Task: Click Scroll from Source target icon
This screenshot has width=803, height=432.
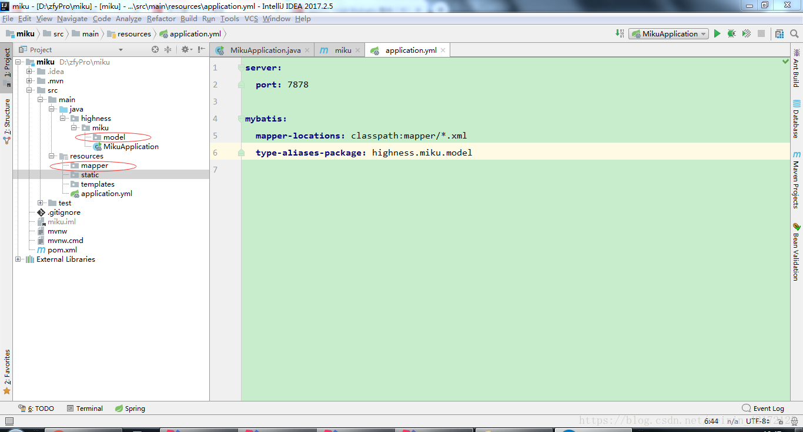Action: coord(155,50)
